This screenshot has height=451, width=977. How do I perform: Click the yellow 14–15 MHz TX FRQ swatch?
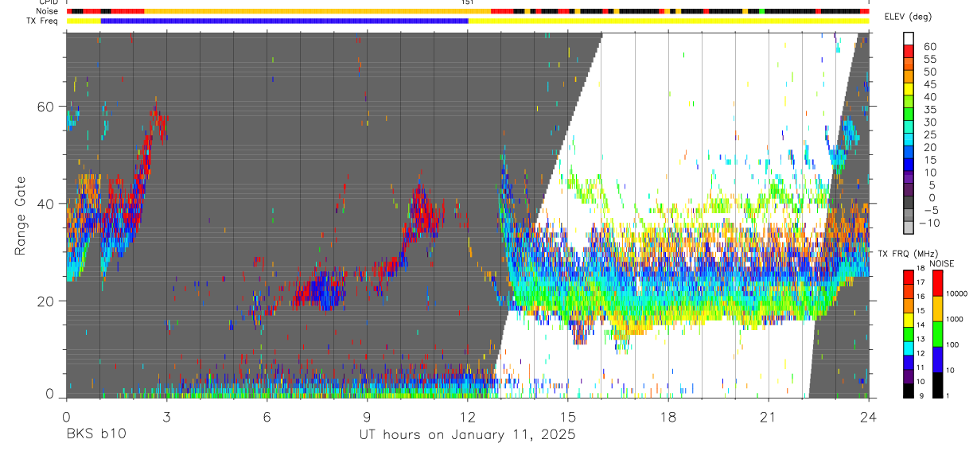(908, 320)
